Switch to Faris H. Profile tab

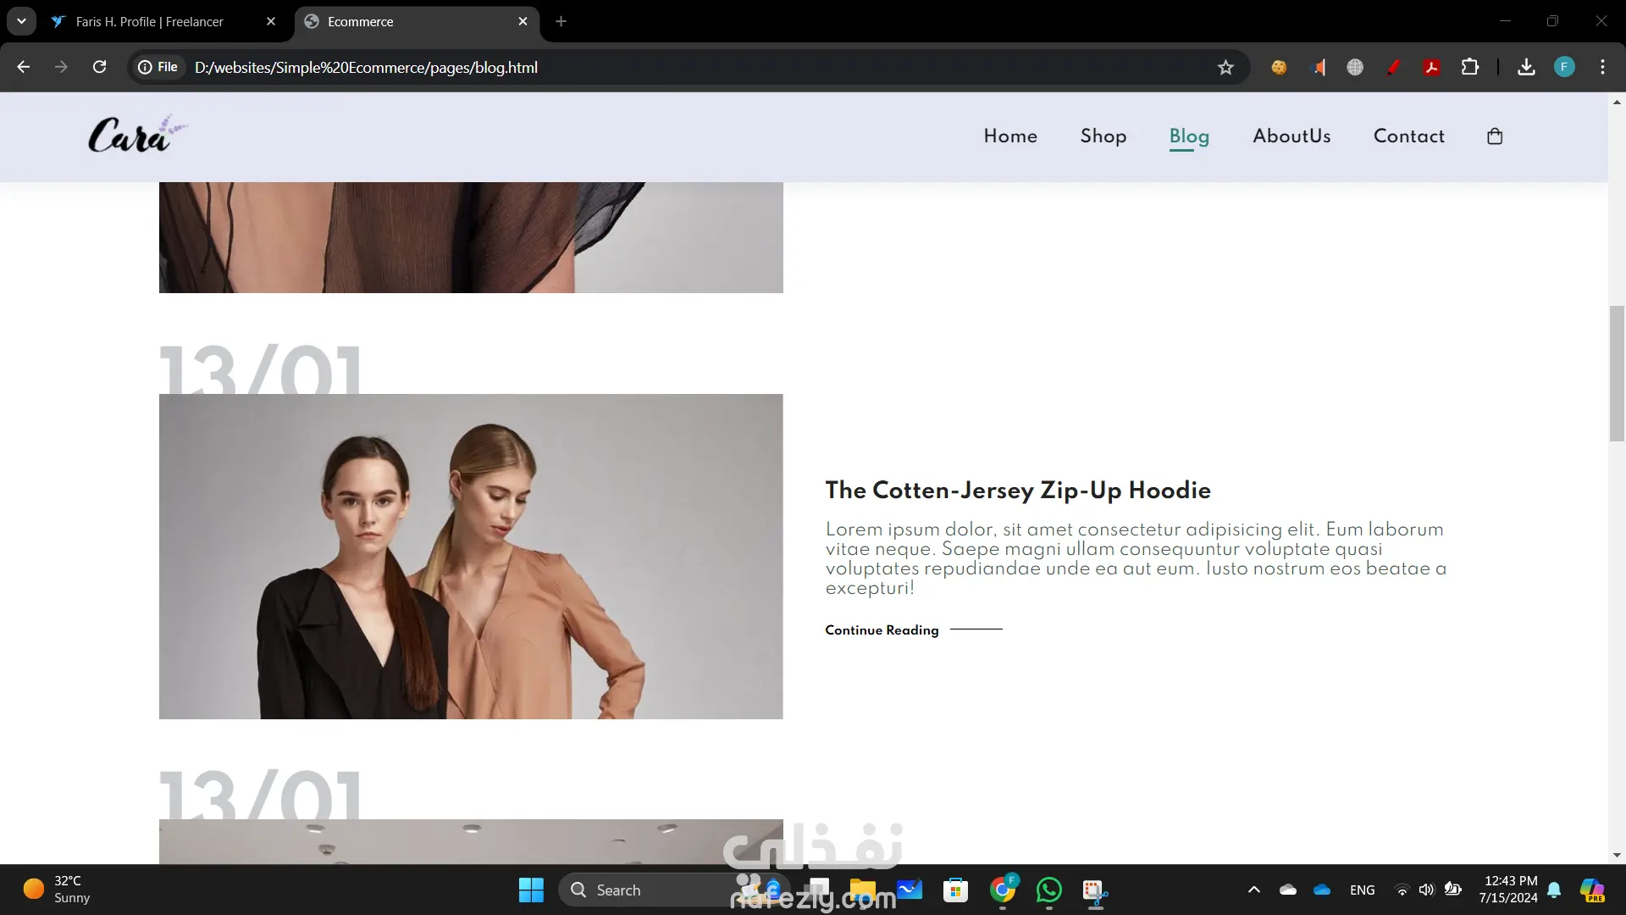pos(149,22)
